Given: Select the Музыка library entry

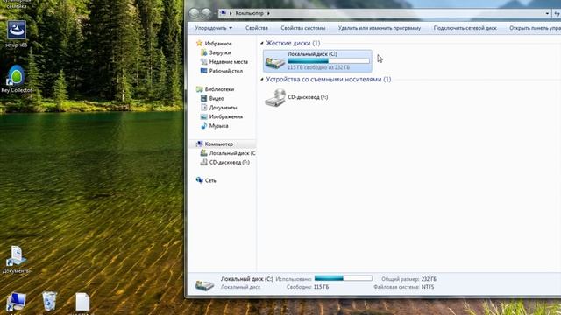Looking at the screenshot, I should pyautogui.click(x=218, y=126).
